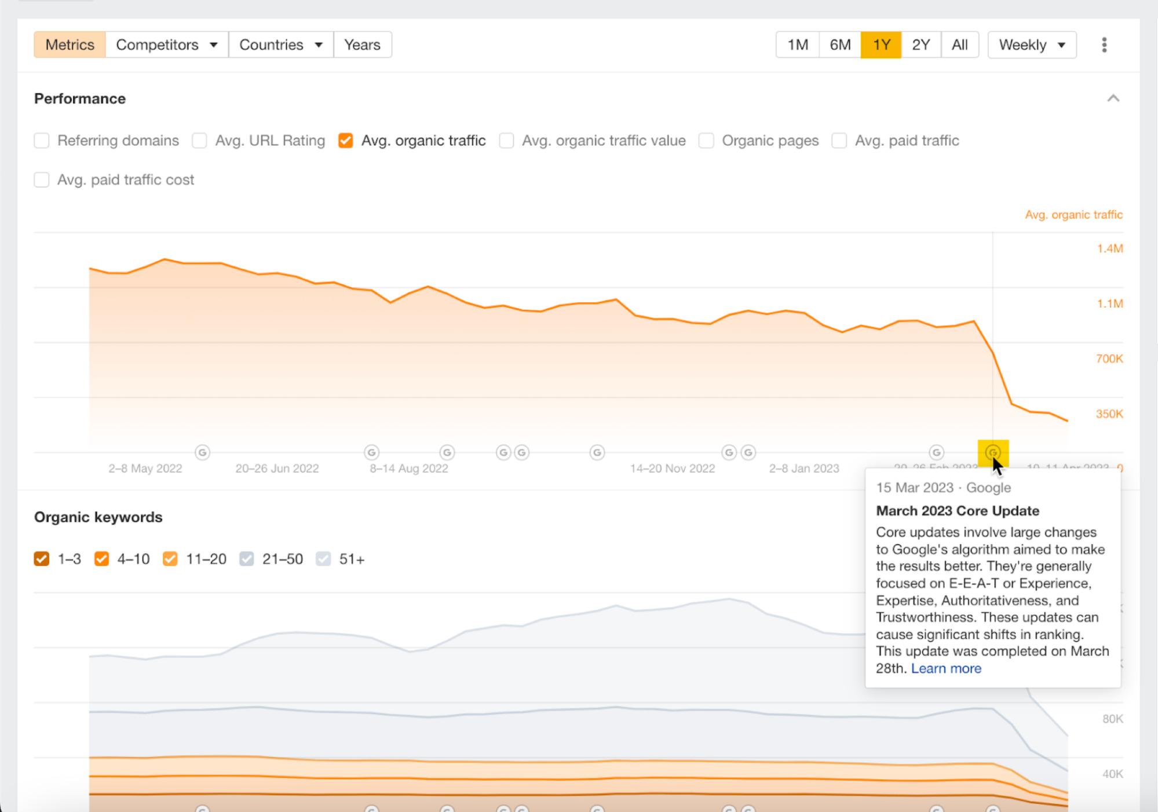
Task: Collapse the Performance panel chevron
Action: (1112, 98)
